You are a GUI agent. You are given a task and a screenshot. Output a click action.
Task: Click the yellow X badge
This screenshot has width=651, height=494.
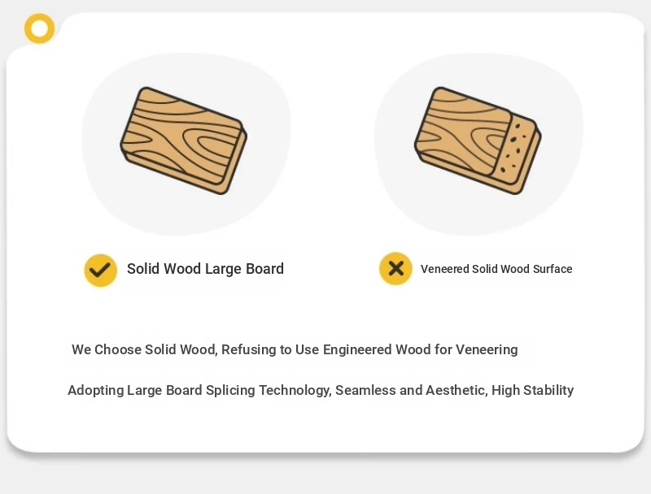point(395,269)
